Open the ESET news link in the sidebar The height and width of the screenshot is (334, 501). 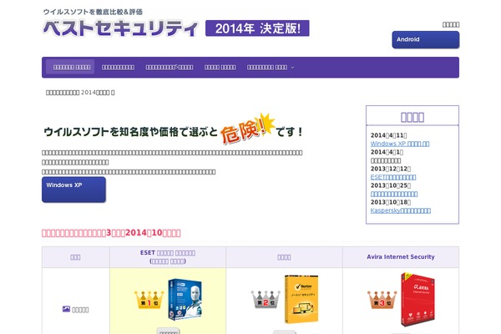click(x=393, y=177)
